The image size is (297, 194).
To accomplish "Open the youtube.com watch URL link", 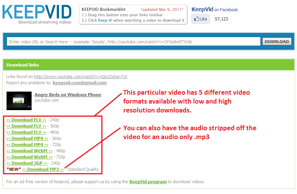I will (x=81, y=77).
